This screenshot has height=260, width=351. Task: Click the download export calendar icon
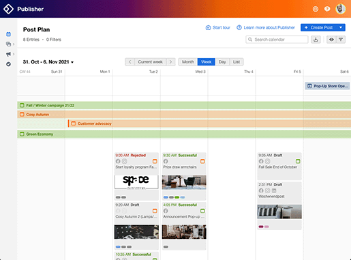coord(316,40)
